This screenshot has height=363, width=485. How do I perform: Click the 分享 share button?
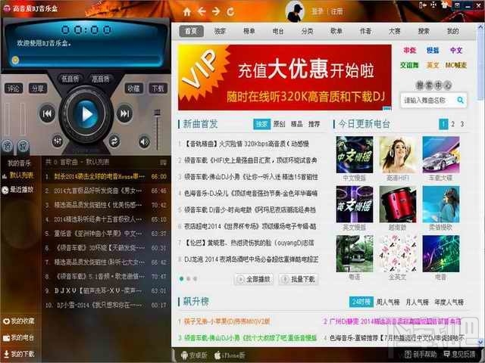(38, 88)
